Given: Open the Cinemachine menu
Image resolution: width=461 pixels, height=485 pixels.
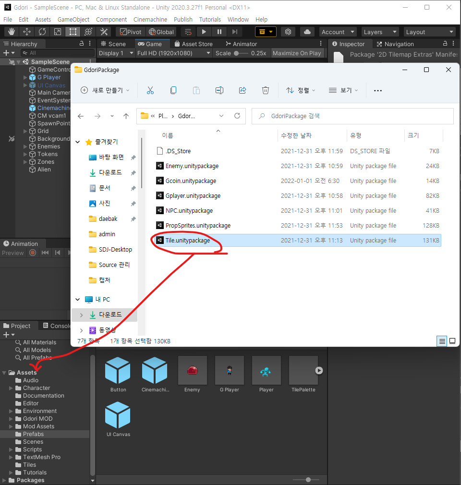Looking at the screenshot, I should click(x=150, y=20).
